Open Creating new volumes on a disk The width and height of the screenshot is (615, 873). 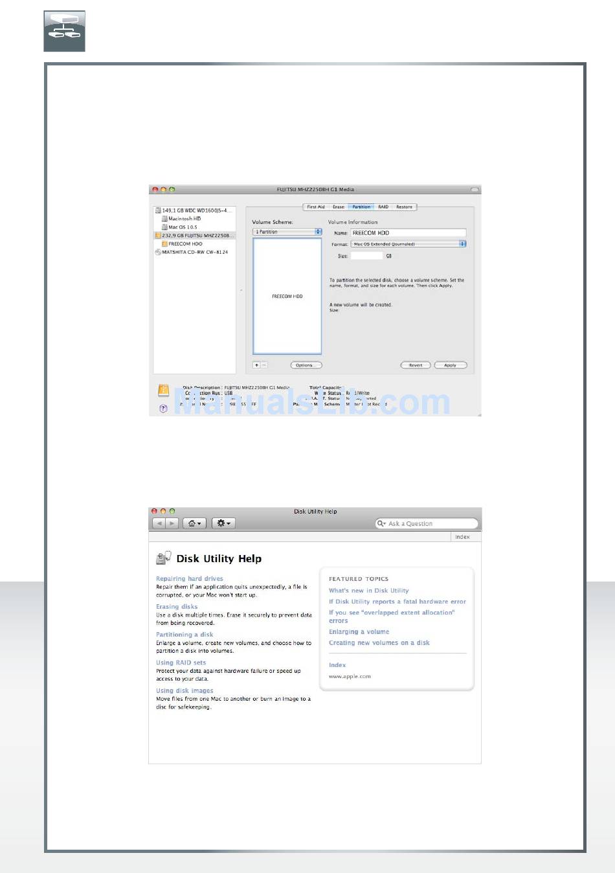(379, 643)
